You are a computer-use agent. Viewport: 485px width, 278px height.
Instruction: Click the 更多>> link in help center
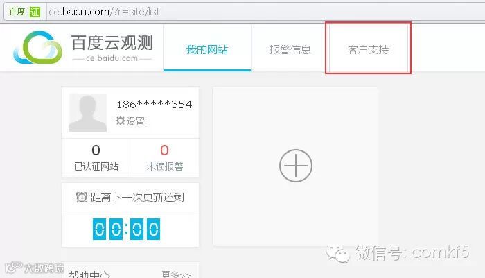(176, 275)
